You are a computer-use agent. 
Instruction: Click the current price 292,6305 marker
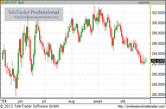[158, 61]
